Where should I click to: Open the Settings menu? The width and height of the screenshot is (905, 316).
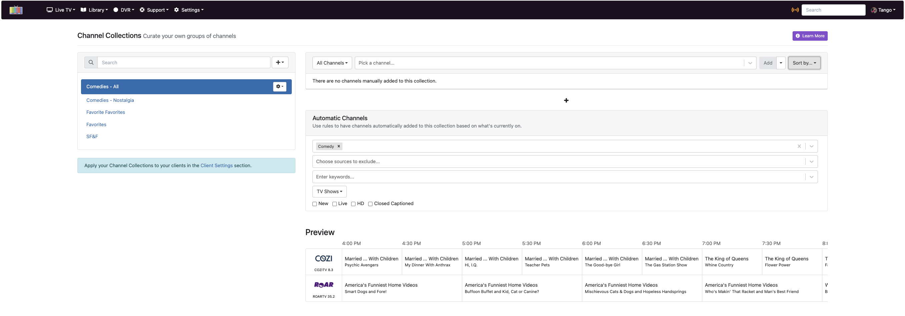(189, 10)
